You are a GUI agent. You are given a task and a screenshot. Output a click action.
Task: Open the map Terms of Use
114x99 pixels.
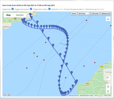107,96
